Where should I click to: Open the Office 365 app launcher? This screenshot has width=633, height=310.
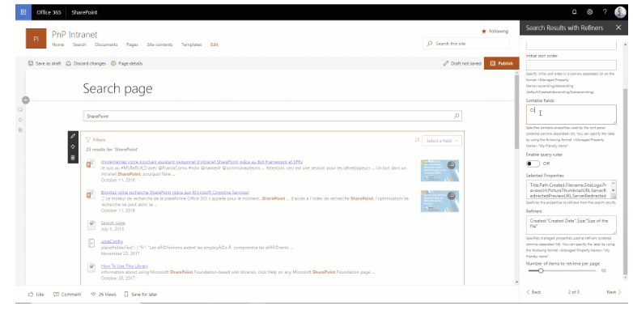[x=23, y=12]
